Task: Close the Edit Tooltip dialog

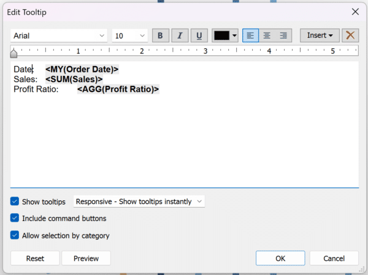Action: pos(355,11)
